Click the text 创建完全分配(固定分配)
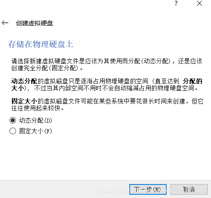The height and width of the screenshot is (198, 211). pos(45,68)
